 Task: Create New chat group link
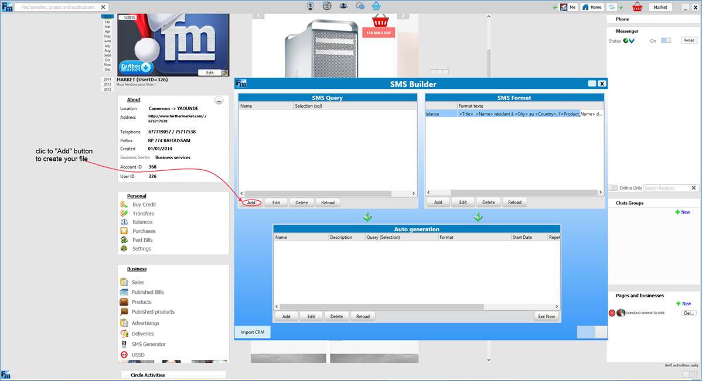pos(683,212)
